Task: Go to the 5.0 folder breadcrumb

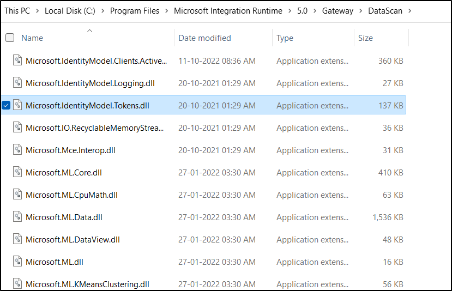Action: click(x=303, y=11)
